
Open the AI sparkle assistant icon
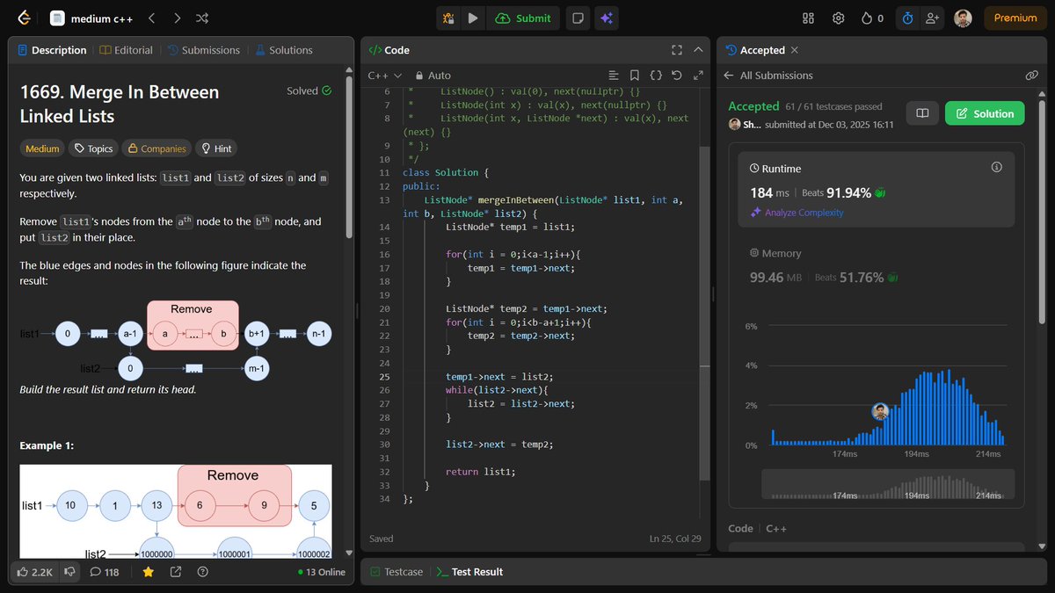point(605,18)
